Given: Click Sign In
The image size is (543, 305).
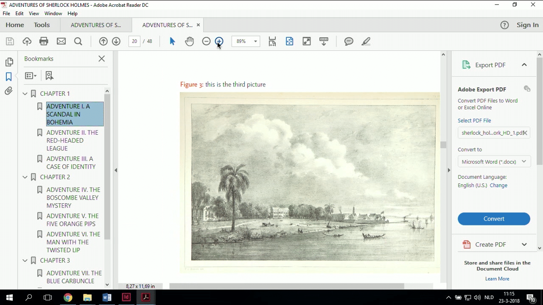Looking at the screenshot, I should pyautogui.click(x=528, y=25).
